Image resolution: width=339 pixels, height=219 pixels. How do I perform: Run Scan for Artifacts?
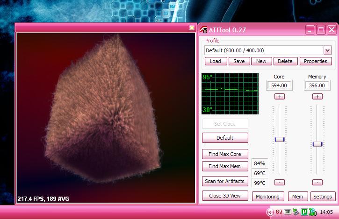click(225, 181)
